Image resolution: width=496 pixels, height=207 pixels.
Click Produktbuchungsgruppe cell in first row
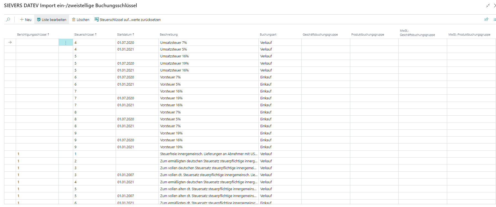click(374, 43)
